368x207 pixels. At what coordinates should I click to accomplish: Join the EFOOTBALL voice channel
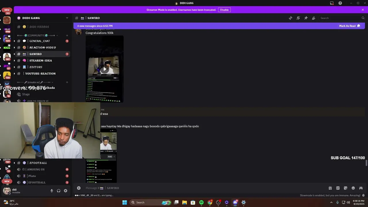[x=43, y=182]
